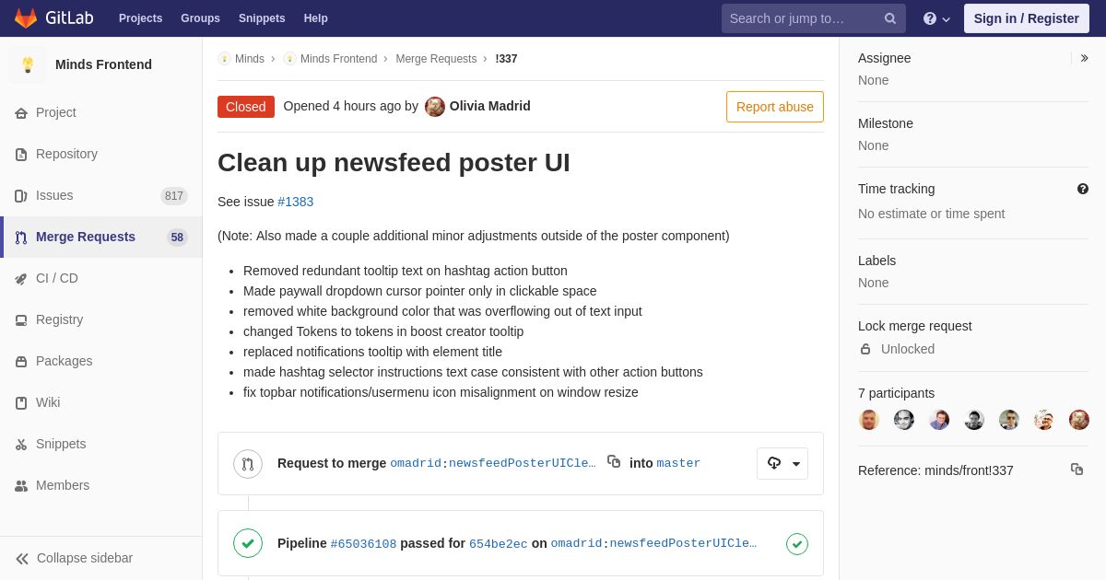Open the Groups top menu
Image resolution: width=1106 pixels, height=580 pixels.
(200, 18)
